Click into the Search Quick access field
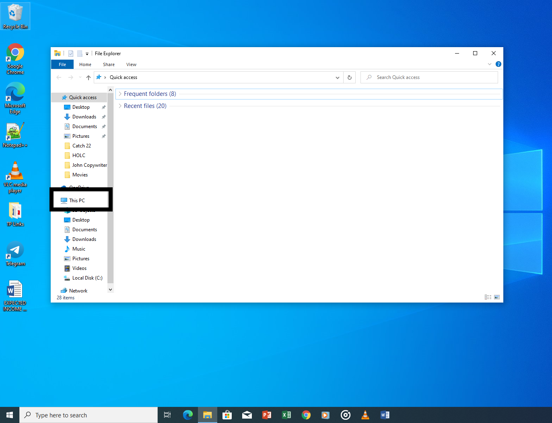 tap(429, 77)
